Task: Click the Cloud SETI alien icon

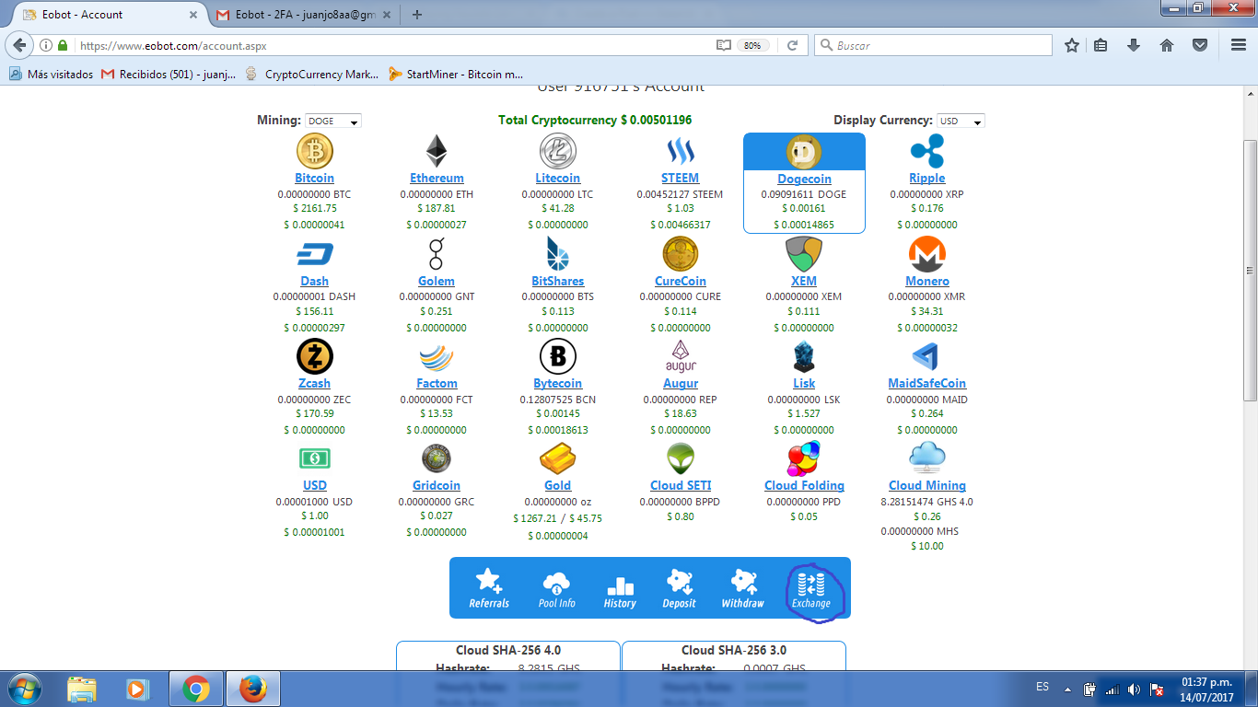Action: point(681,458)
